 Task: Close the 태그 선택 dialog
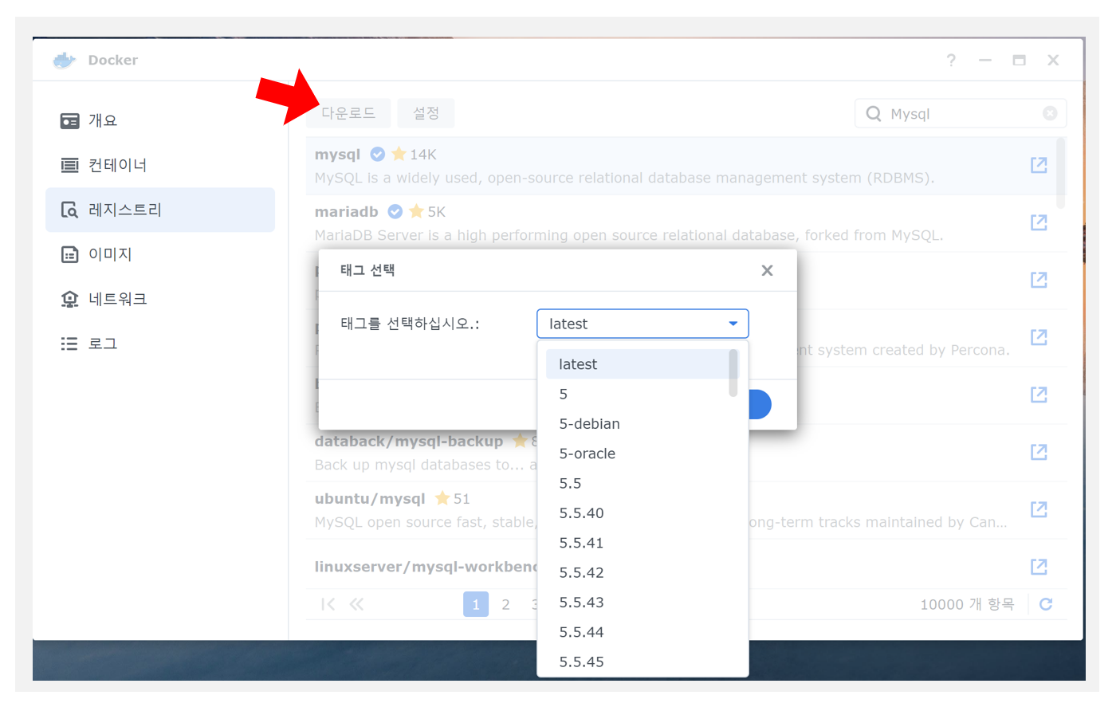click(767, 270)
